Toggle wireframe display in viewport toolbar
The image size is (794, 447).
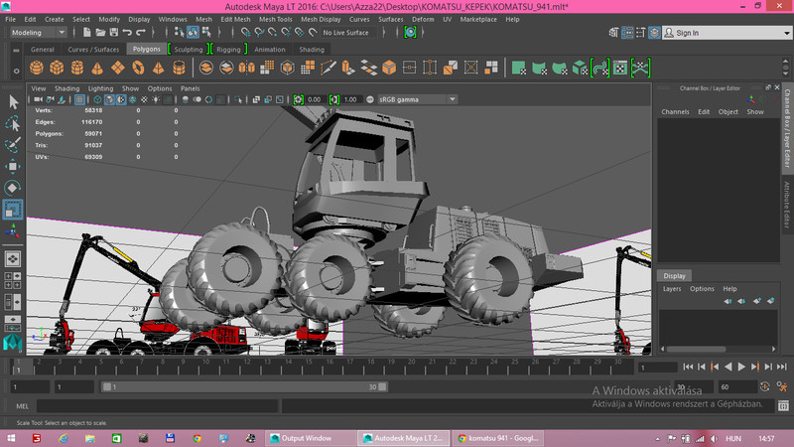[97, 100]
